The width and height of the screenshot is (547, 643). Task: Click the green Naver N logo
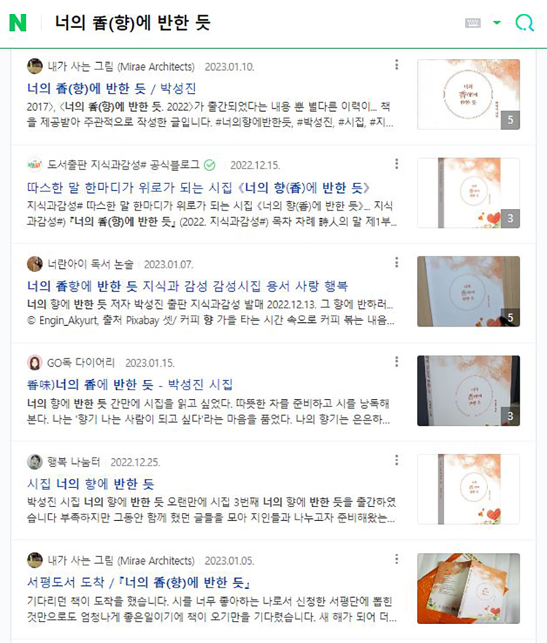pyautogui.click(x=18, y=23)
